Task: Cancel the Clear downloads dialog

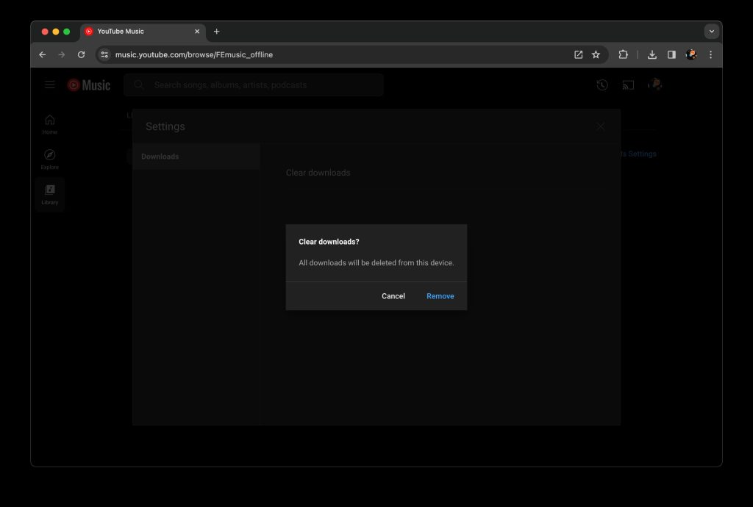Action: pos(393,296)
